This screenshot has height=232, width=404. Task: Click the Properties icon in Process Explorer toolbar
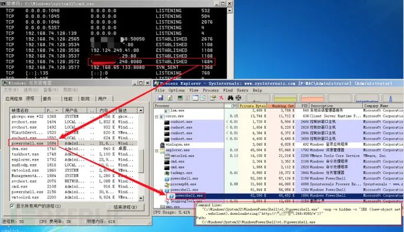click(213, 97)
